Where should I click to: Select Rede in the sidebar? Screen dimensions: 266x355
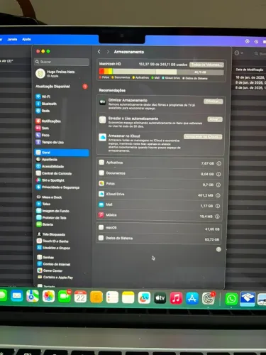click(43, 111)
